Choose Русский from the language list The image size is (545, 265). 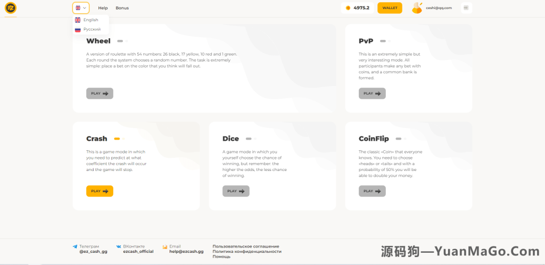pyautogui.click(x=92, y=29)
